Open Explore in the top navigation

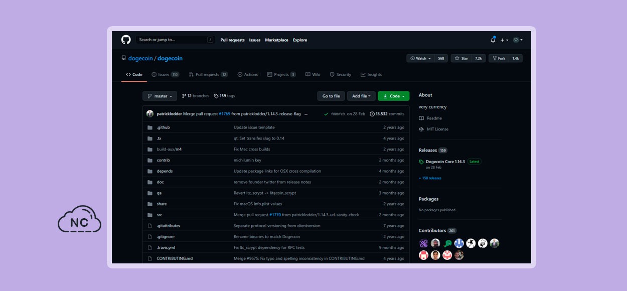coord(300,40)
